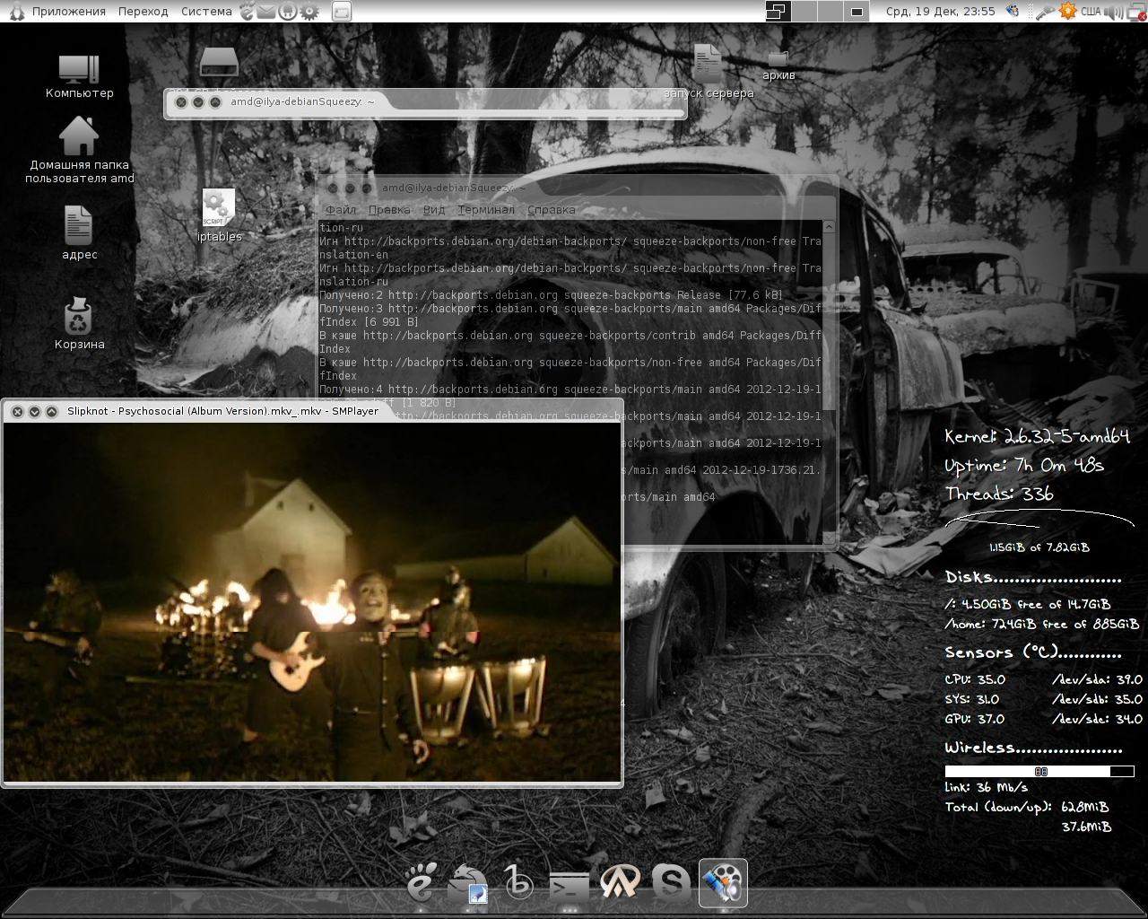This screenshot has height=919, width=1148.
Task: Click the gear launcher in top panel
Action: [309, 12]
